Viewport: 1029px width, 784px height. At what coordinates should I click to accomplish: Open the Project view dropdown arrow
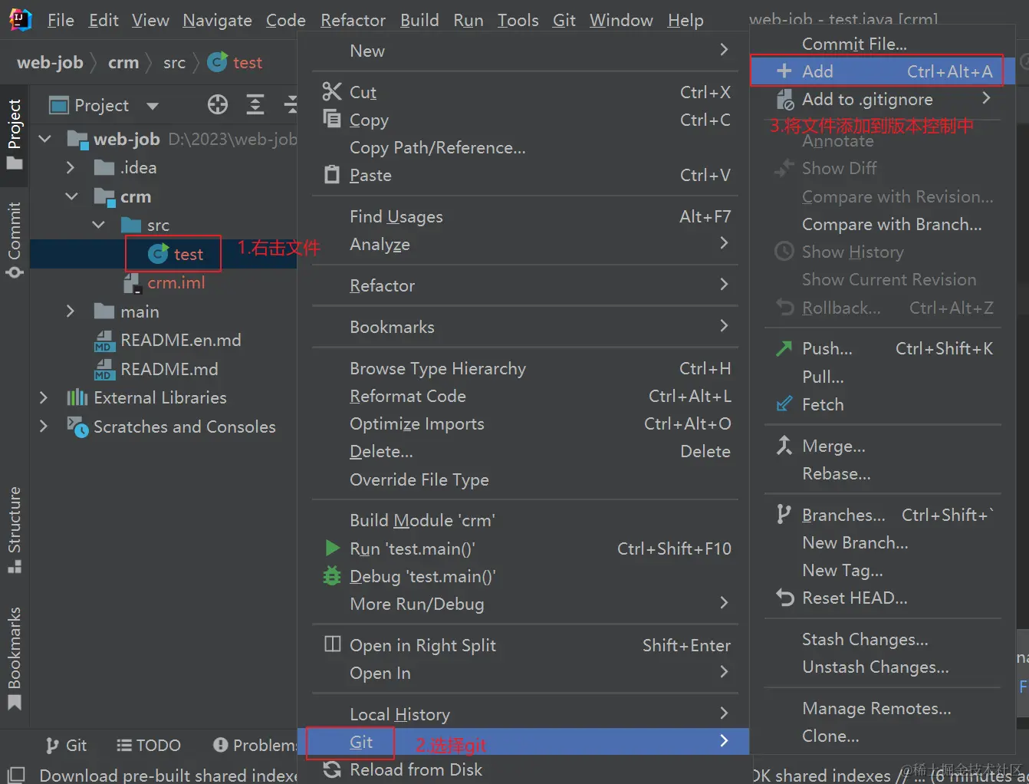pyautogui.click(x=153, y=106)
